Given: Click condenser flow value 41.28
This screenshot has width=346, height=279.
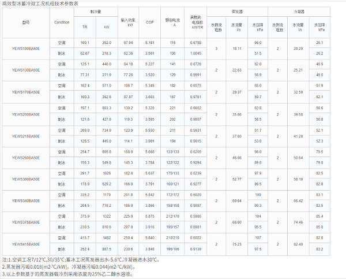Looking at the screenshot, I should point(298,136).
